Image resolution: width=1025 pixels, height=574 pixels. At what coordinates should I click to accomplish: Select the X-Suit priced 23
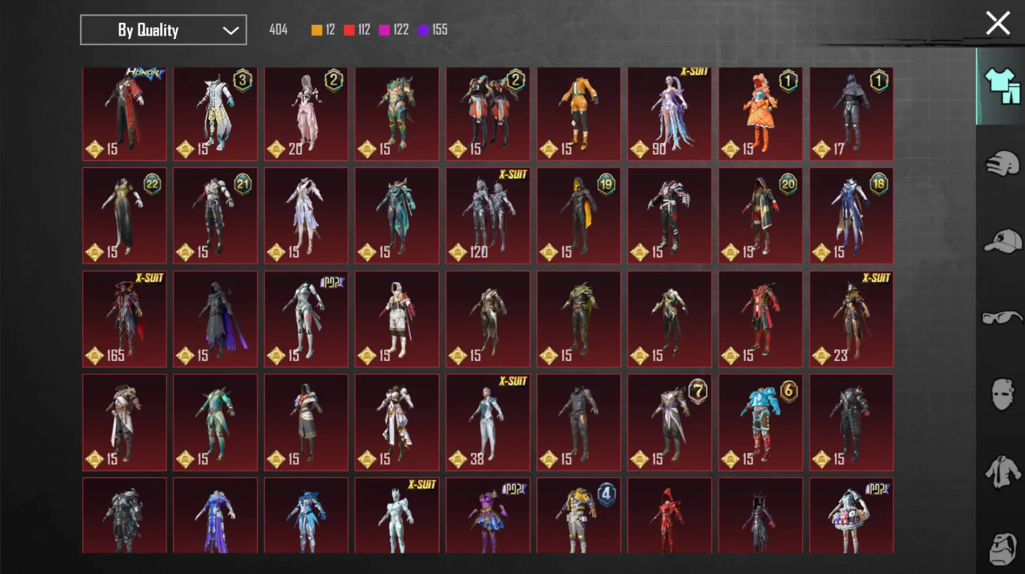(851, 320)
